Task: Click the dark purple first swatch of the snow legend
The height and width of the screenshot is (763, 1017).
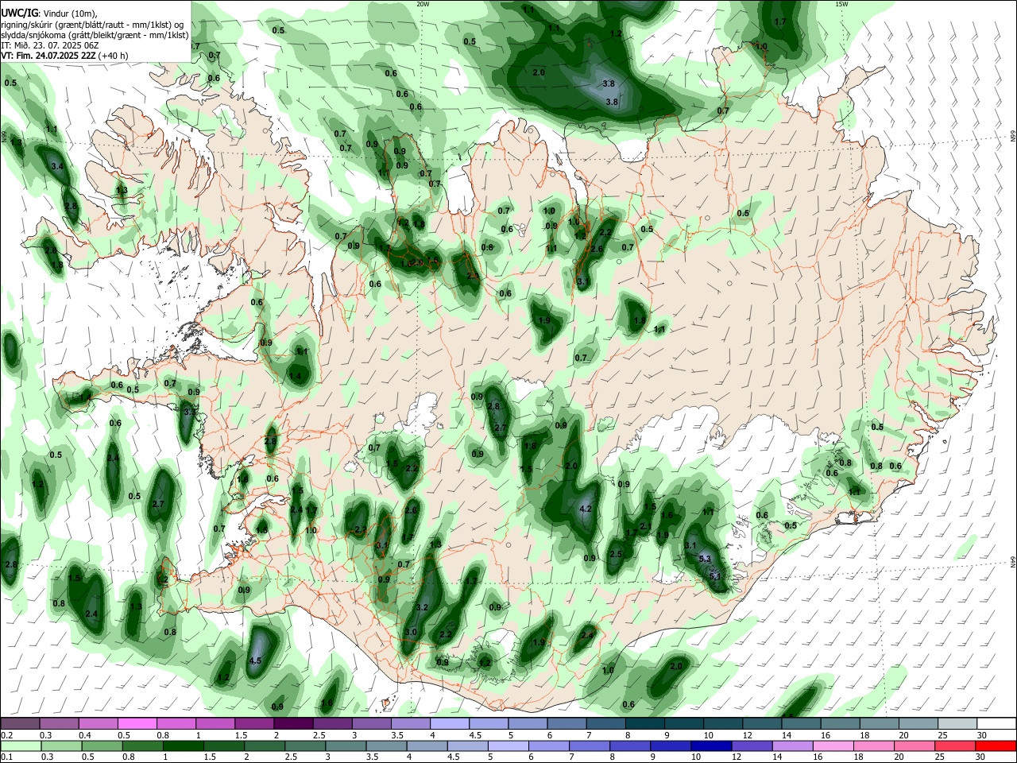Action: coord(20,723)
